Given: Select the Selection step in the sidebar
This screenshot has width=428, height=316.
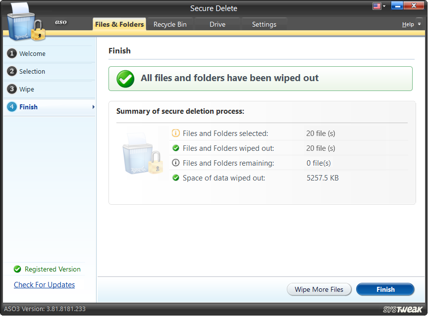Looking at the screenshot, I should point(31,71).
